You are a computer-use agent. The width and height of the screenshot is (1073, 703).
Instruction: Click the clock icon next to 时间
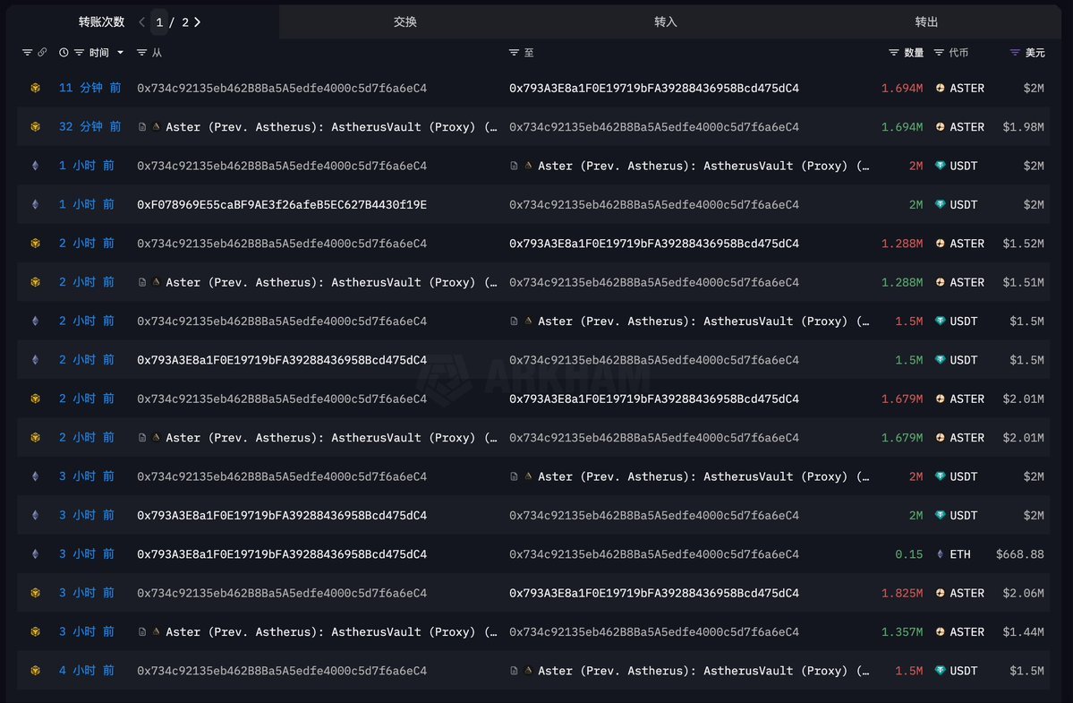(64, 53)
